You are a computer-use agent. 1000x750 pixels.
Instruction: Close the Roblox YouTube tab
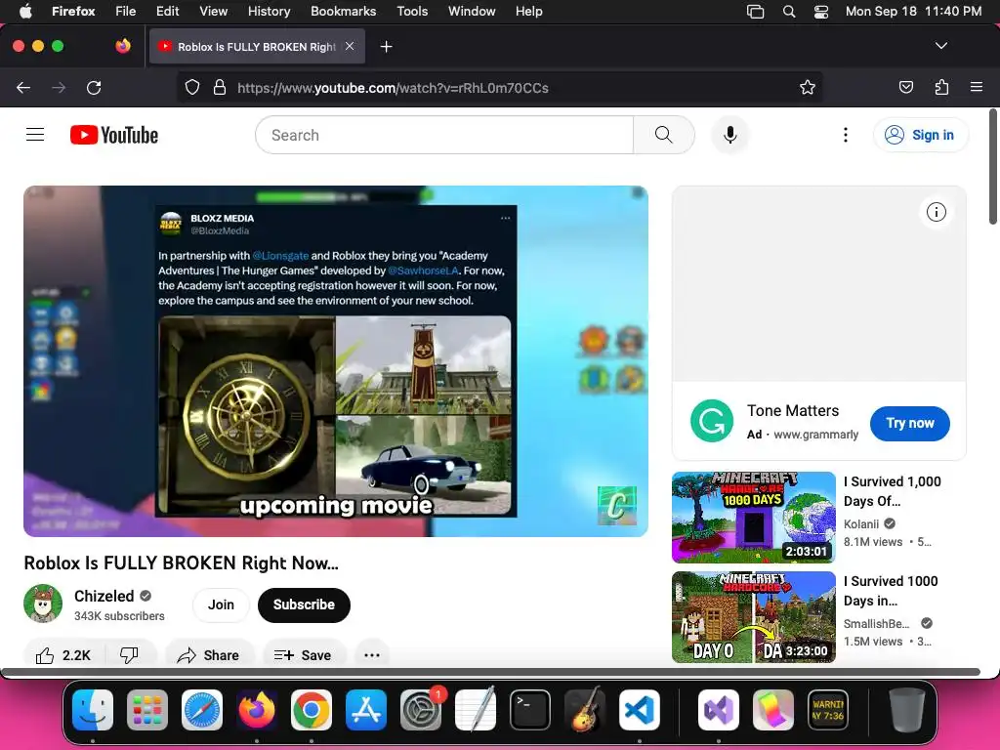point(350,46)
